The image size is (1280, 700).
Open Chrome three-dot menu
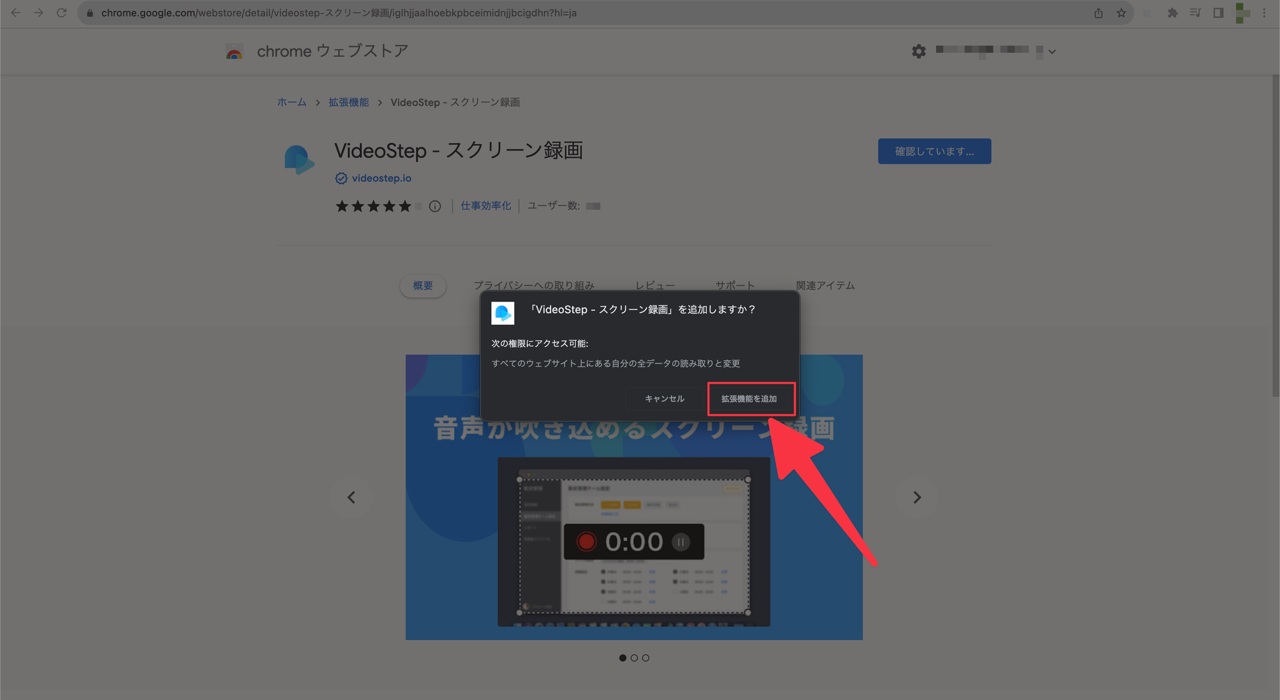pos(1264,12)
